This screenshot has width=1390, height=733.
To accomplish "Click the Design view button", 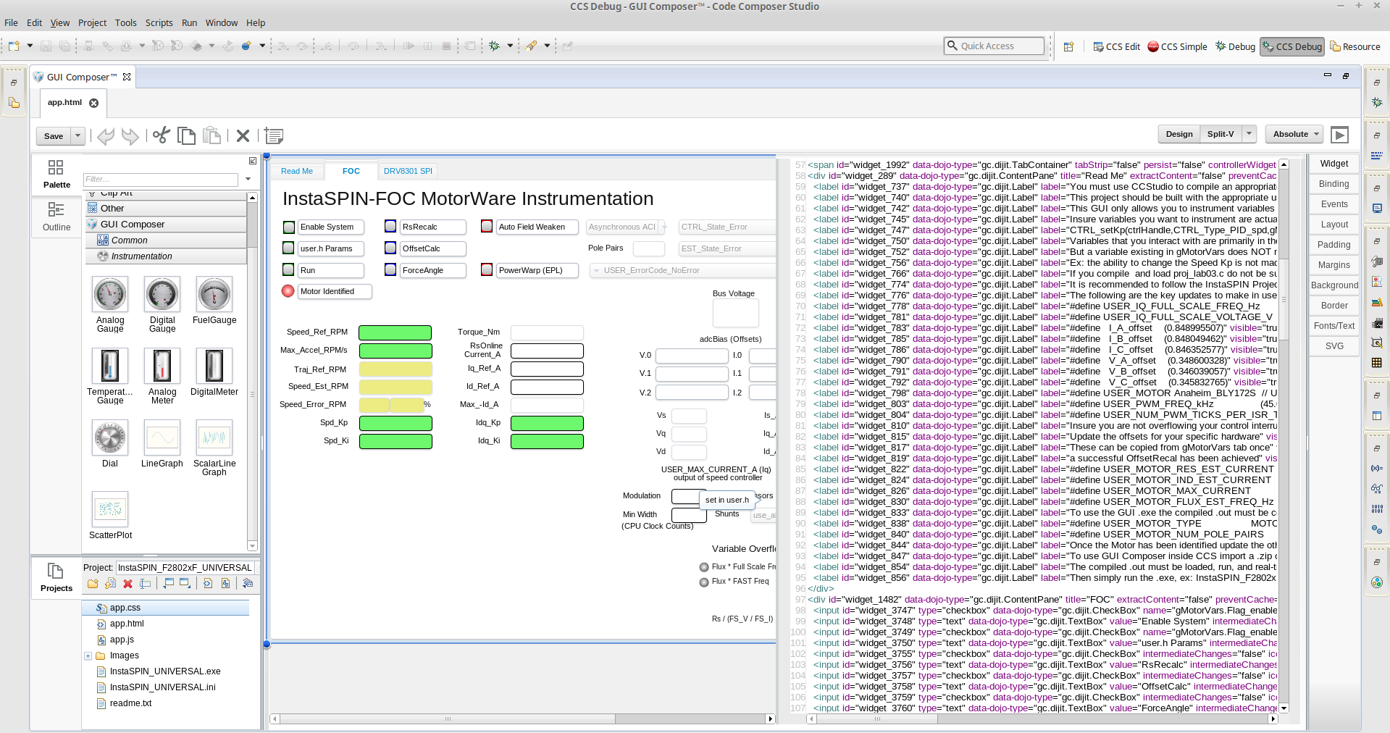I will (x=1178, y=134).
